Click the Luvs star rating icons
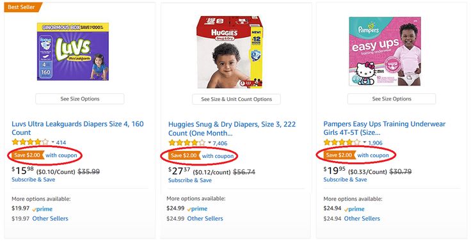The height and width of the screenshot is (241, 471). (30, 142)
